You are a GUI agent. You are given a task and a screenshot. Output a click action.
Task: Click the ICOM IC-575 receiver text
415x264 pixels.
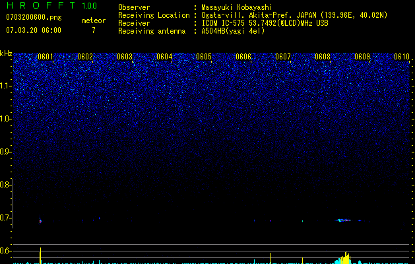tap(265, 23)
